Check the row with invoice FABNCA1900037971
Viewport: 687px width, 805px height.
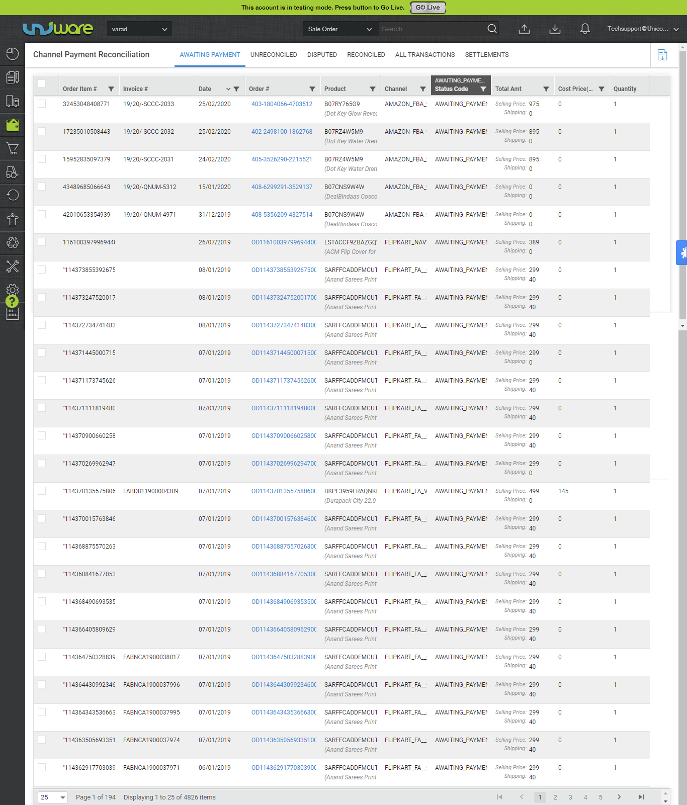42,767
